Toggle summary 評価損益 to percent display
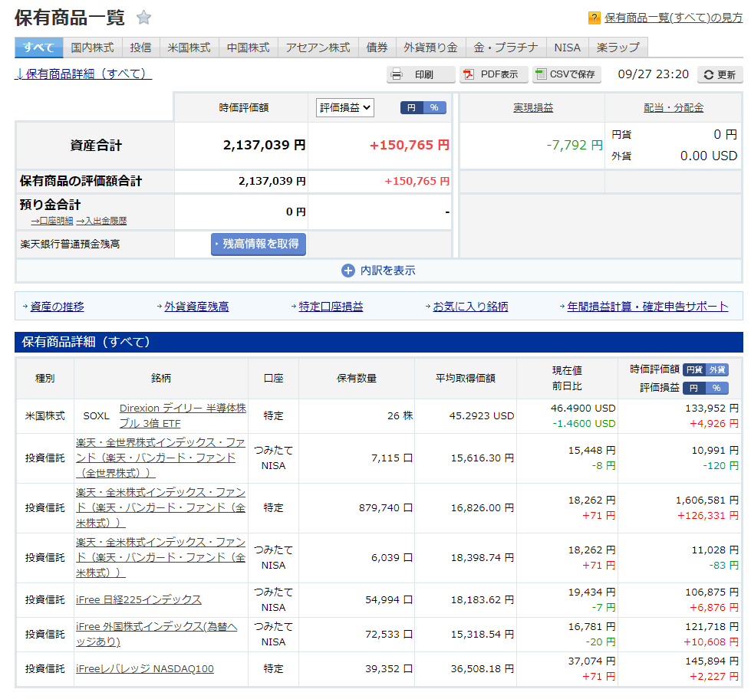This screenshot has width=751, height=699. 434,108
